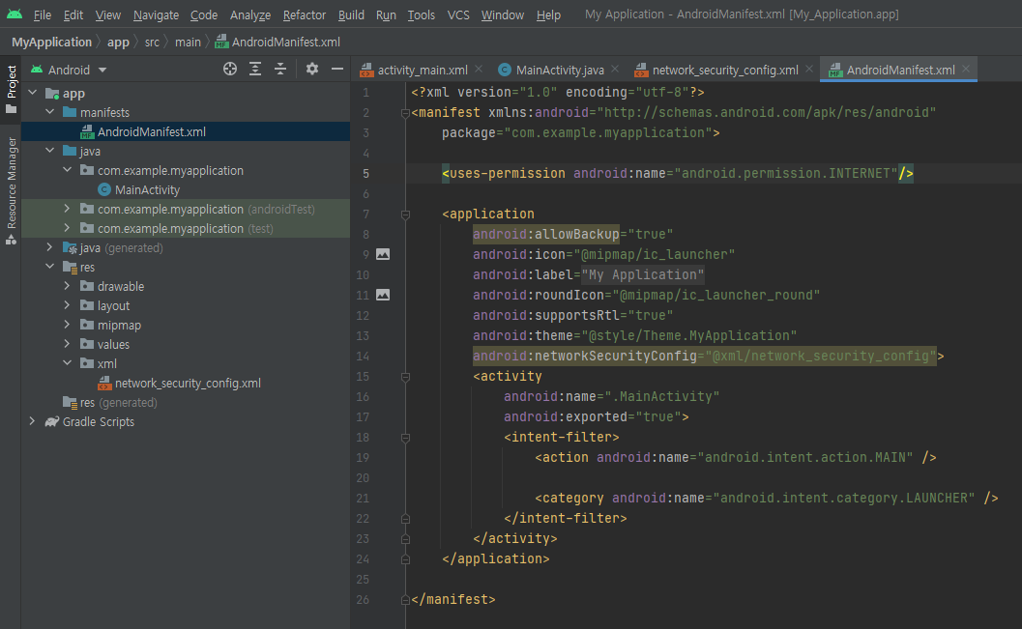Open the Navigate menu

point(156,14)
